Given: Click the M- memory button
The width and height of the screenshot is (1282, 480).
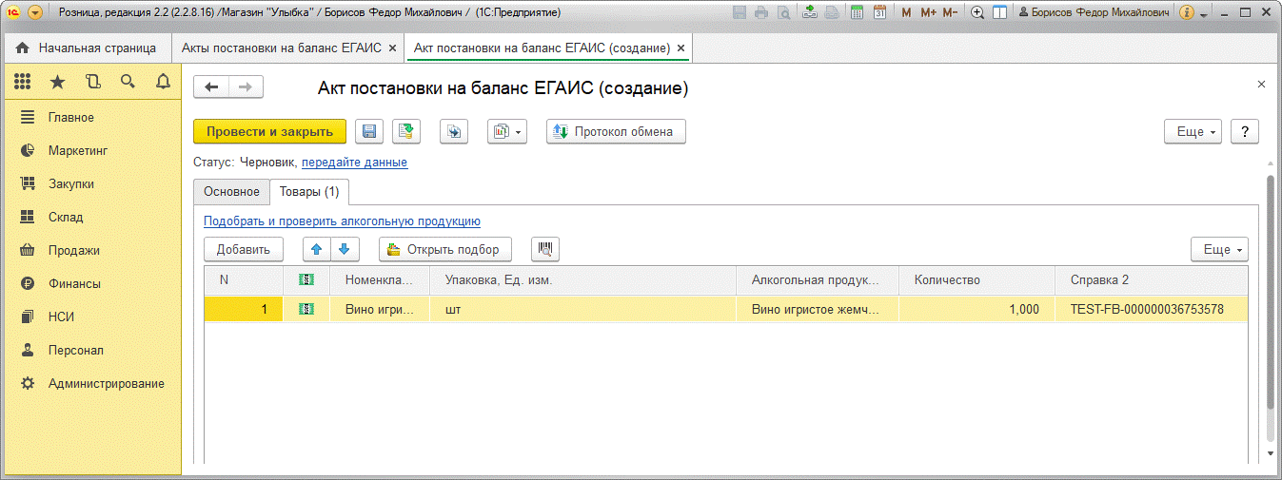Looking at the screenshot, I should pyautogui.click(x=950, y=12).
